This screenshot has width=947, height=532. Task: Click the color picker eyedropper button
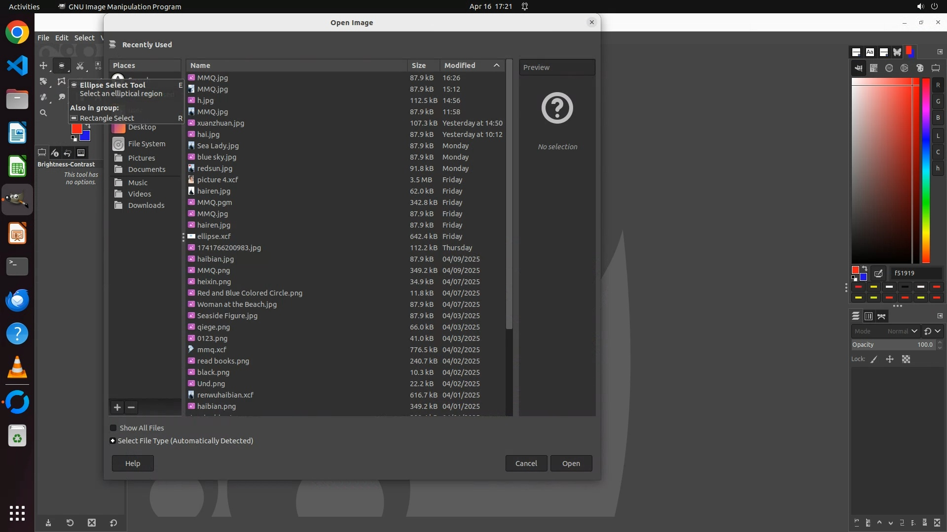pos(878,273)
